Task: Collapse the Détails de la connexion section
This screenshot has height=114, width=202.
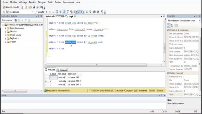Action: pos(168,30)
